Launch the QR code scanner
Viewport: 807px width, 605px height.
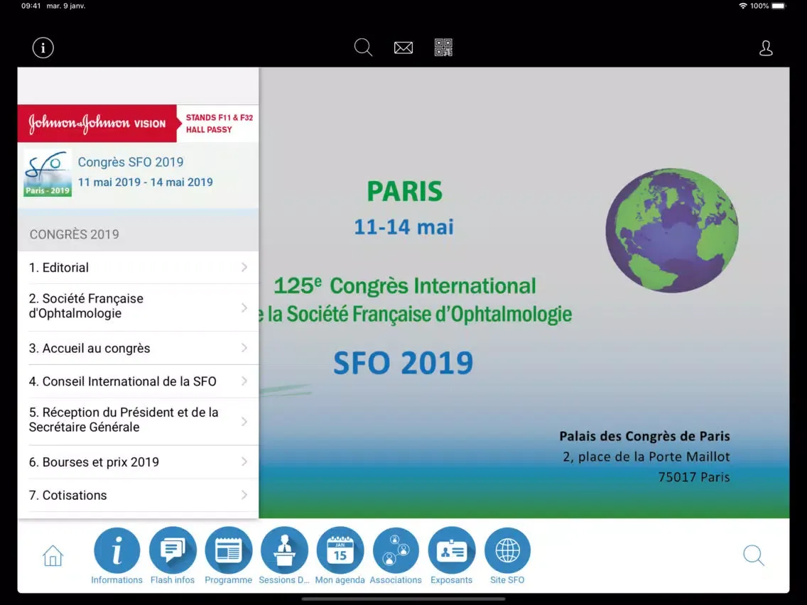pos(443,48)
